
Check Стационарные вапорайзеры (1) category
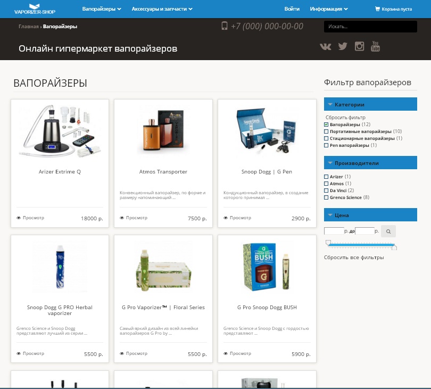pyautogui.click(x=326, y=138)
